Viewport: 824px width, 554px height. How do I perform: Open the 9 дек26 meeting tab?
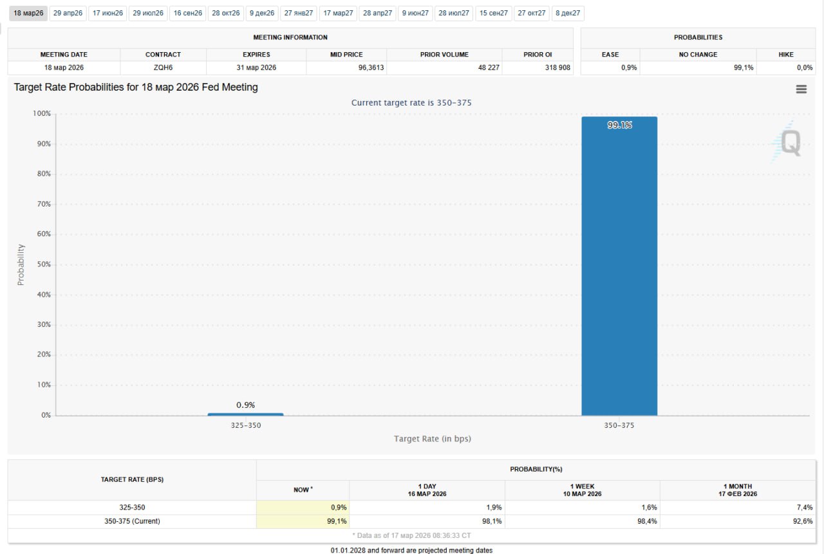[262, 13]
